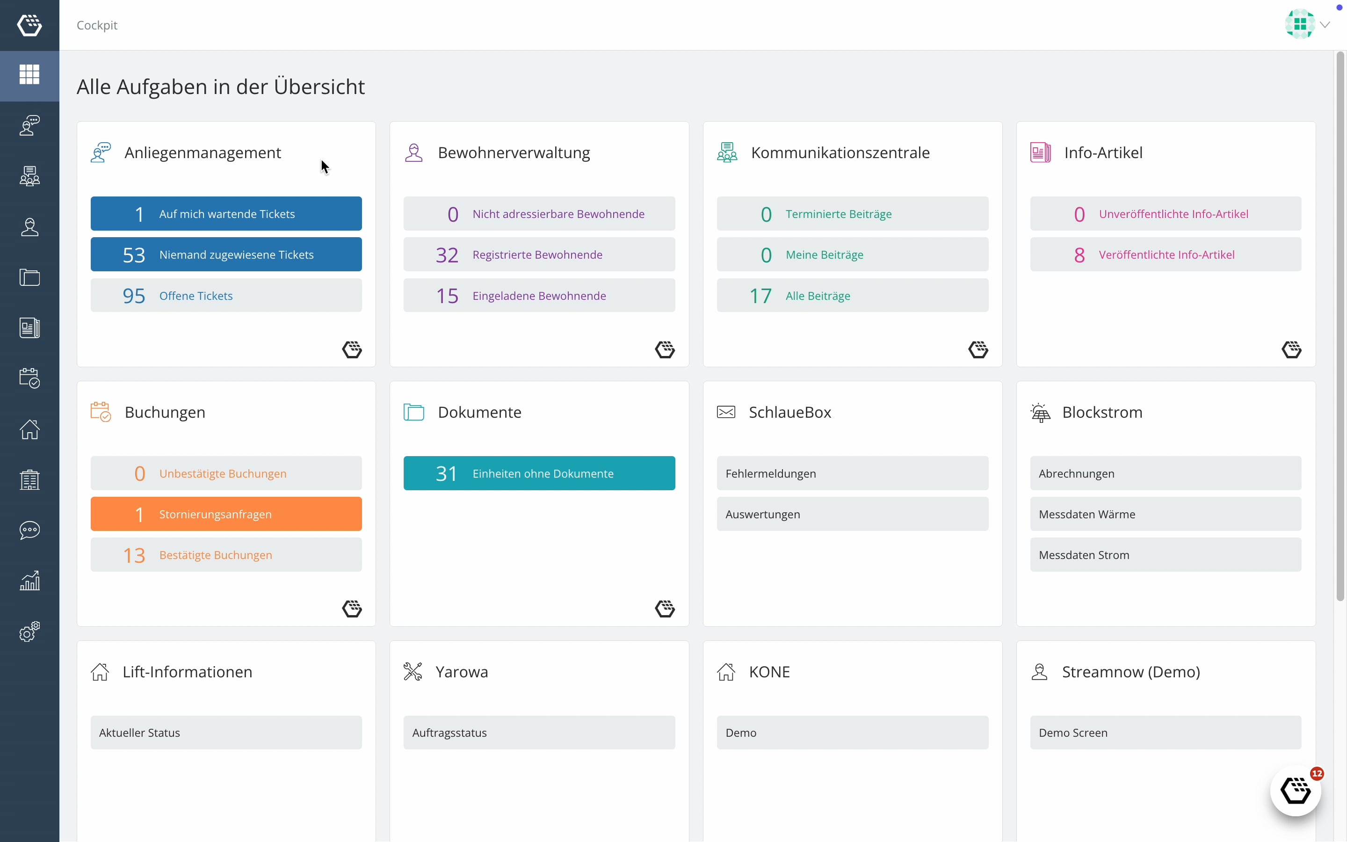Open the chat bubble sidebar icon
This screenshot has height=842, width=1347.
(29, 530)
